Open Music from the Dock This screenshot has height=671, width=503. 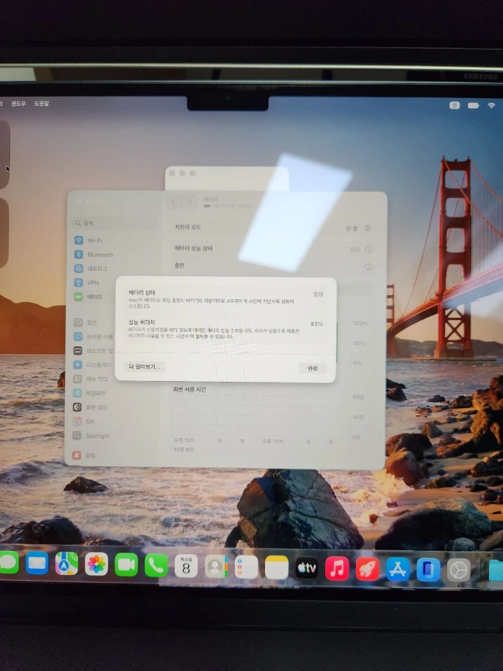(337, 569)
